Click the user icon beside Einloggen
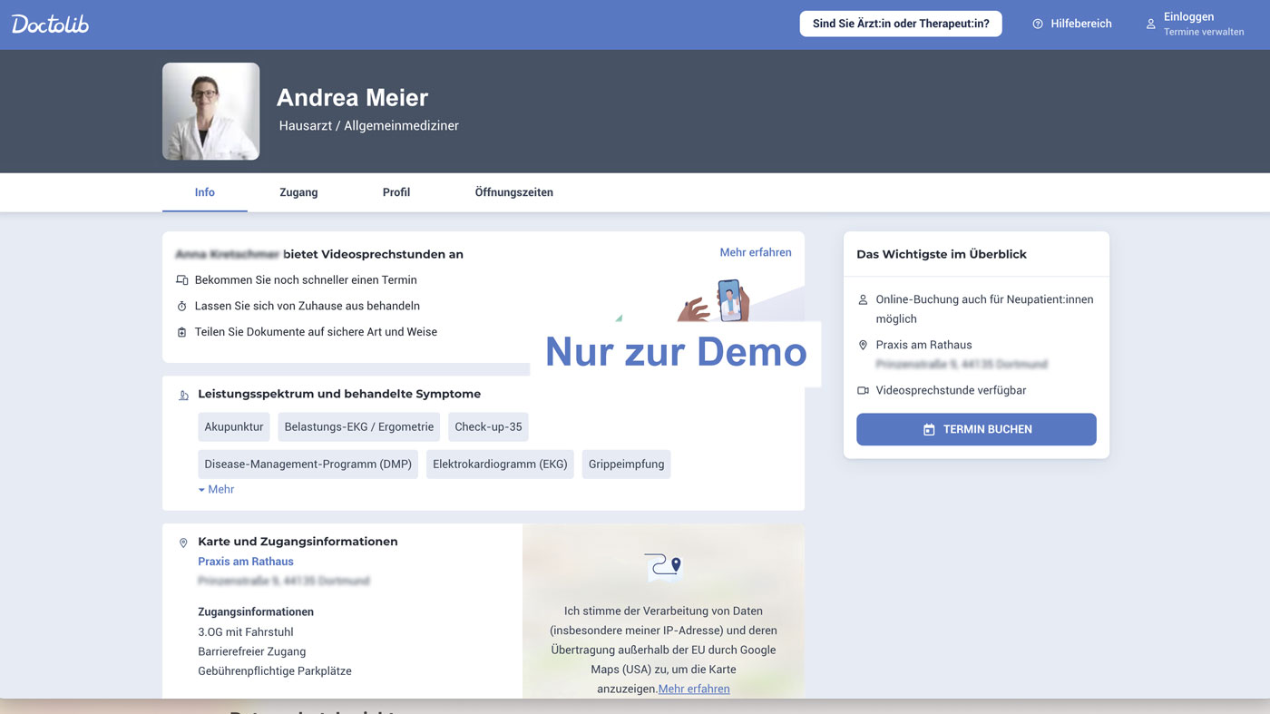Image resolution: width=1270 pixels, height=714 pixels. (1150, 24)
